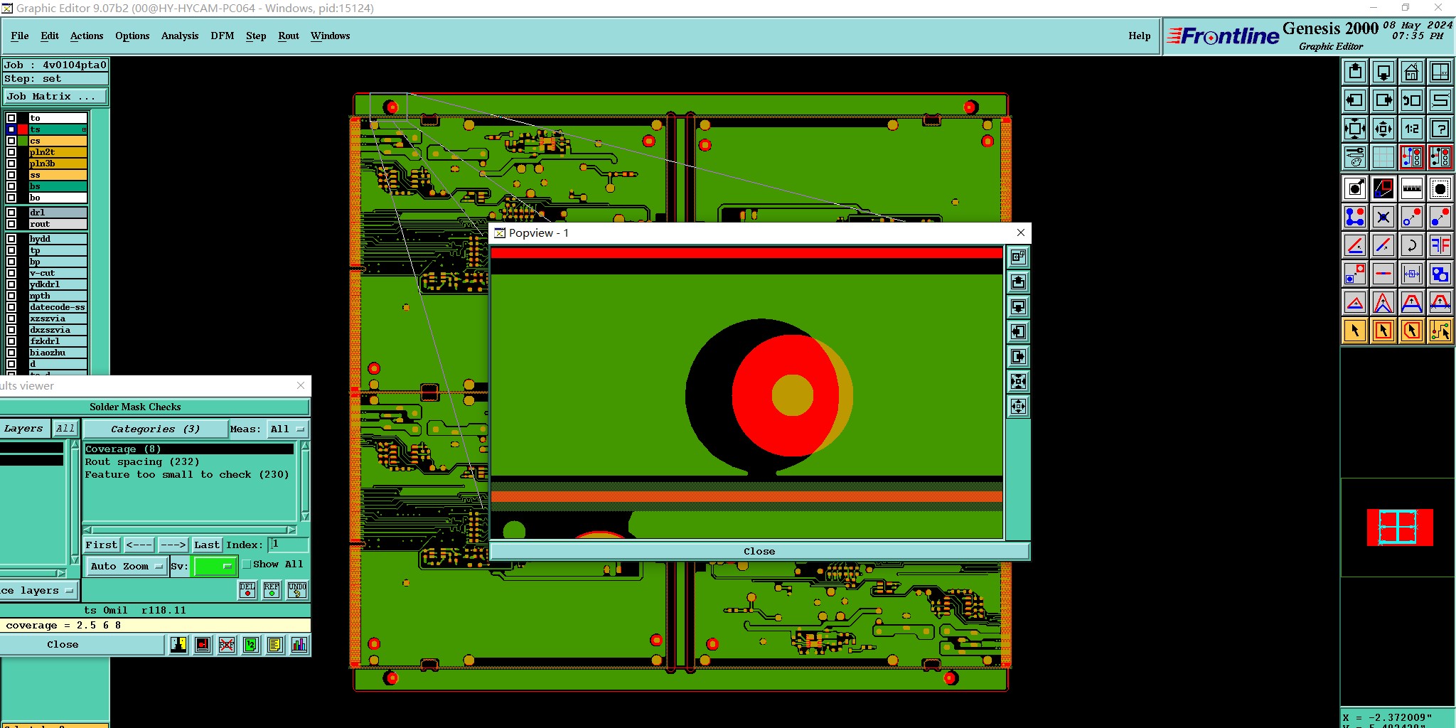The image size is (1456, 728).
Task: Click the histogram bar chart icon
Action: (x=299, y=645)
